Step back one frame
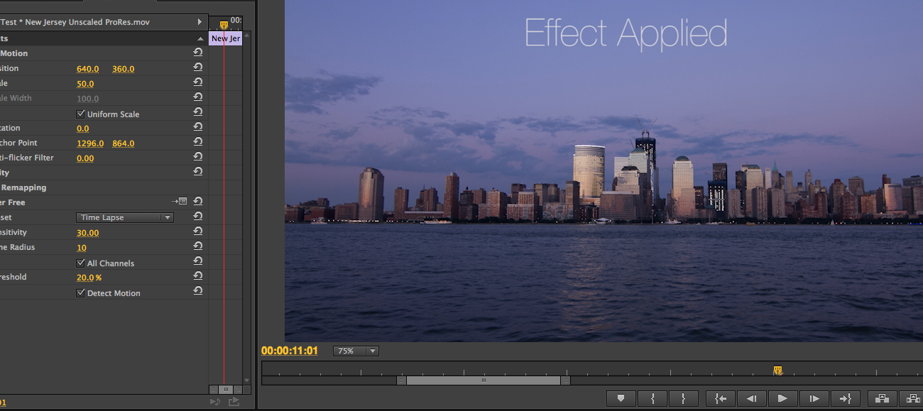The height and width of the screenshot is (411, 923). 751,399
